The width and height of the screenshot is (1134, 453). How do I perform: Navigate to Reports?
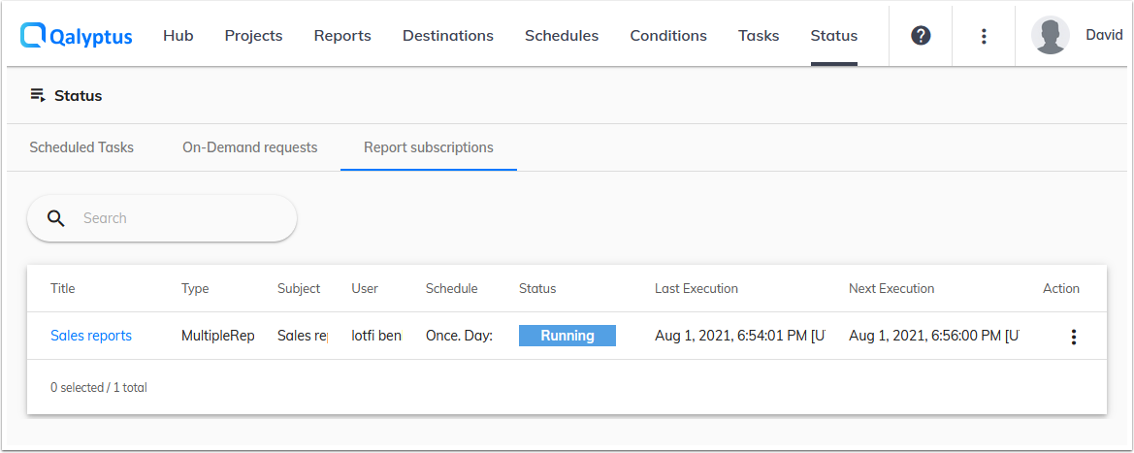[x=342, y=36]
